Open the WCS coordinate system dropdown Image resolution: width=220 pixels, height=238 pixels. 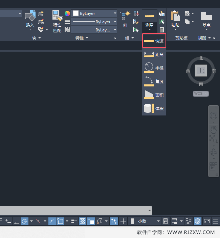tap(201, 94)
